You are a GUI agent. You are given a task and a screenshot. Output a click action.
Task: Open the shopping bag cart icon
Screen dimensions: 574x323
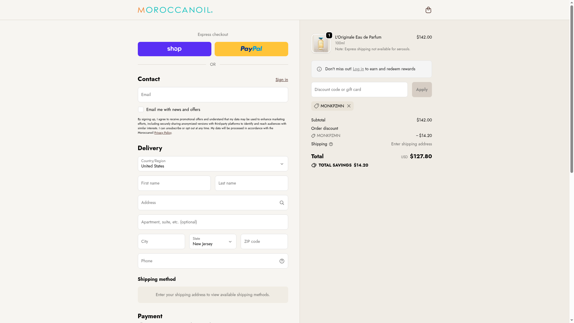click(428, 10)
